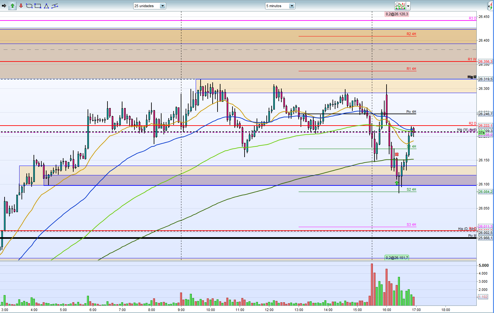The width and height of the screenshot is (494, 313).
Task: Expand the arrow next to the indicator icon
Action: click(x=408, y=6)
